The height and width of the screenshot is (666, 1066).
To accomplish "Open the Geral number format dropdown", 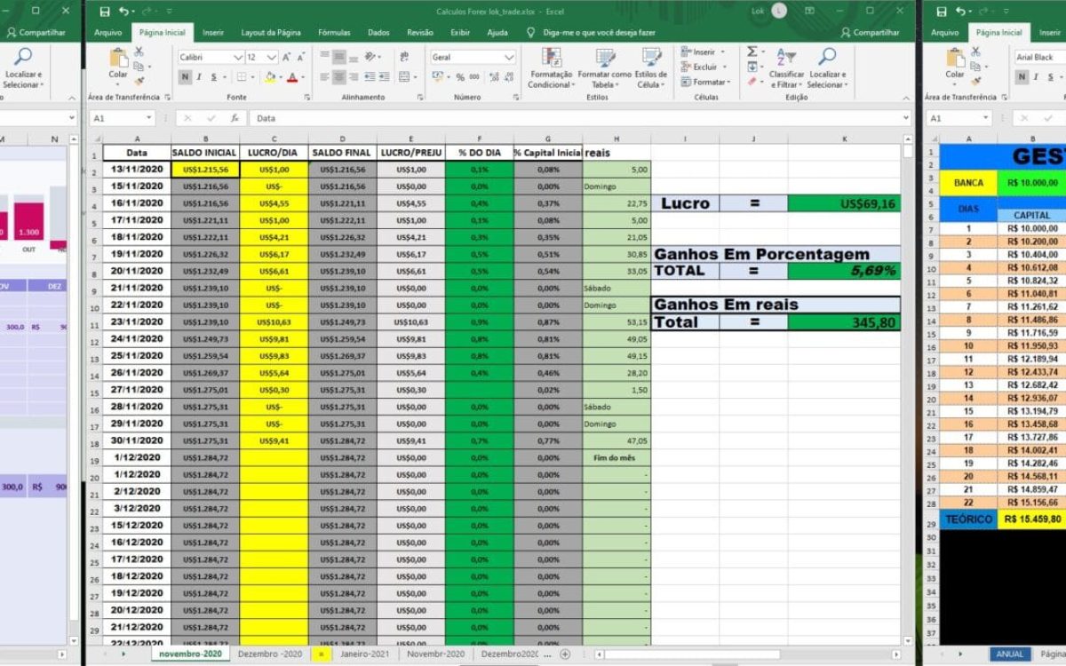I will [x=509, y=57].
